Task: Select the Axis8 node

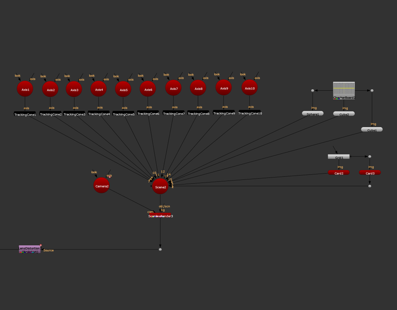Action: coord(198,88)
